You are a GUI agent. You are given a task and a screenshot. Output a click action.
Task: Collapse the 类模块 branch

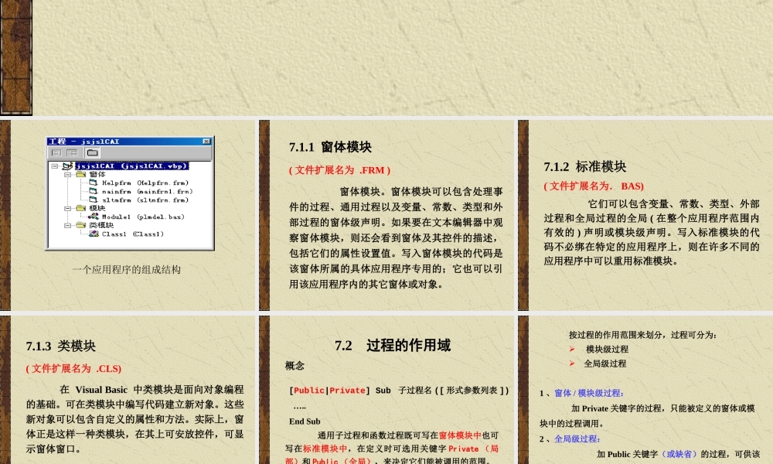[x=66, y=224]
